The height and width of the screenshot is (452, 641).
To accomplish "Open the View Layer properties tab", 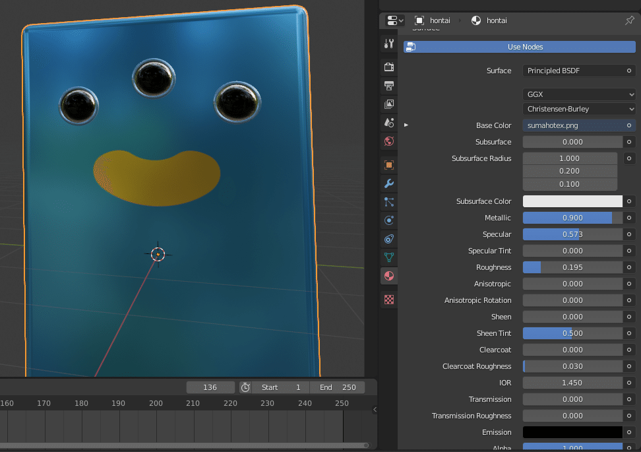I will coord(389,104).
